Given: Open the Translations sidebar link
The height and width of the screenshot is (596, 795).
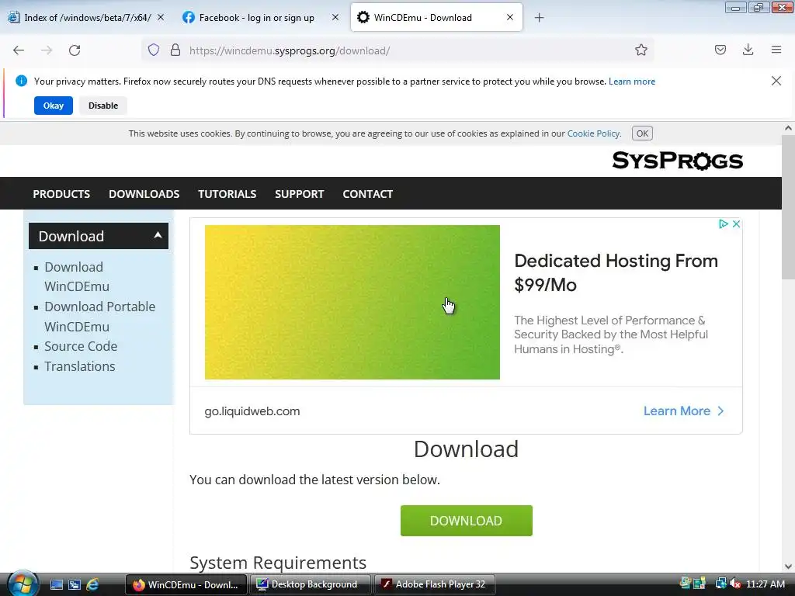Looking at the screenshot, I should tap(80, 366).
